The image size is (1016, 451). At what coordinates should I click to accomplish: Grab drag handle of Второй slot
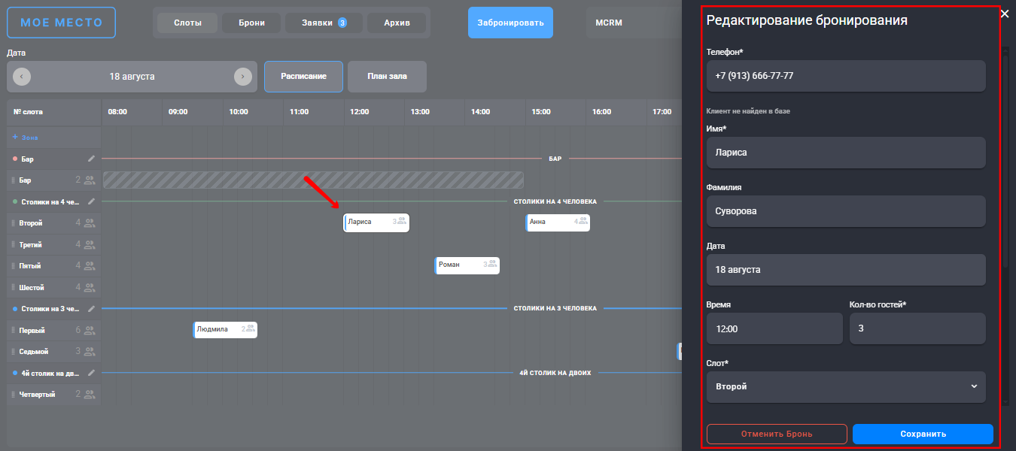(12, 223)
